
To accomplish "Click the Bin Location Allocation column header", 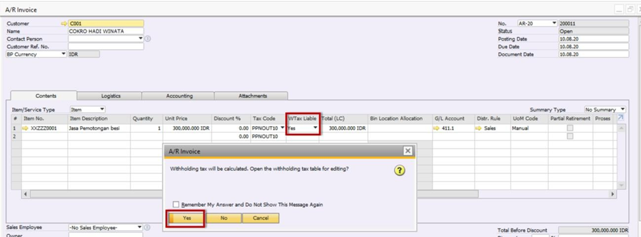I will tap(400, 119).
